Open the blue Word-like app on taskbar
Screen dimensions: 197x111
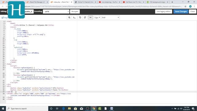(111, 109)
